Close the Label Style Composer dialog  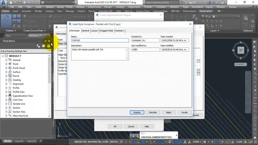190,24
